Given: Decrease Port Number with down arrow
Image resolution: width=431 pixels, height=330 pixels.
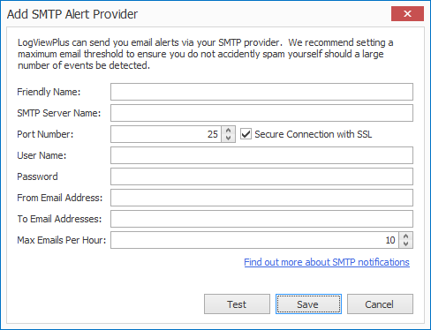Looking at the screenshot, I should click(229, 138).
